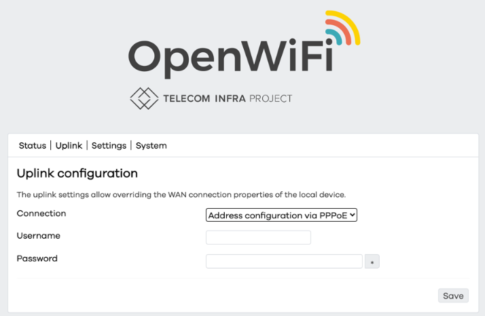Click the Password field label

pos(37,258)
